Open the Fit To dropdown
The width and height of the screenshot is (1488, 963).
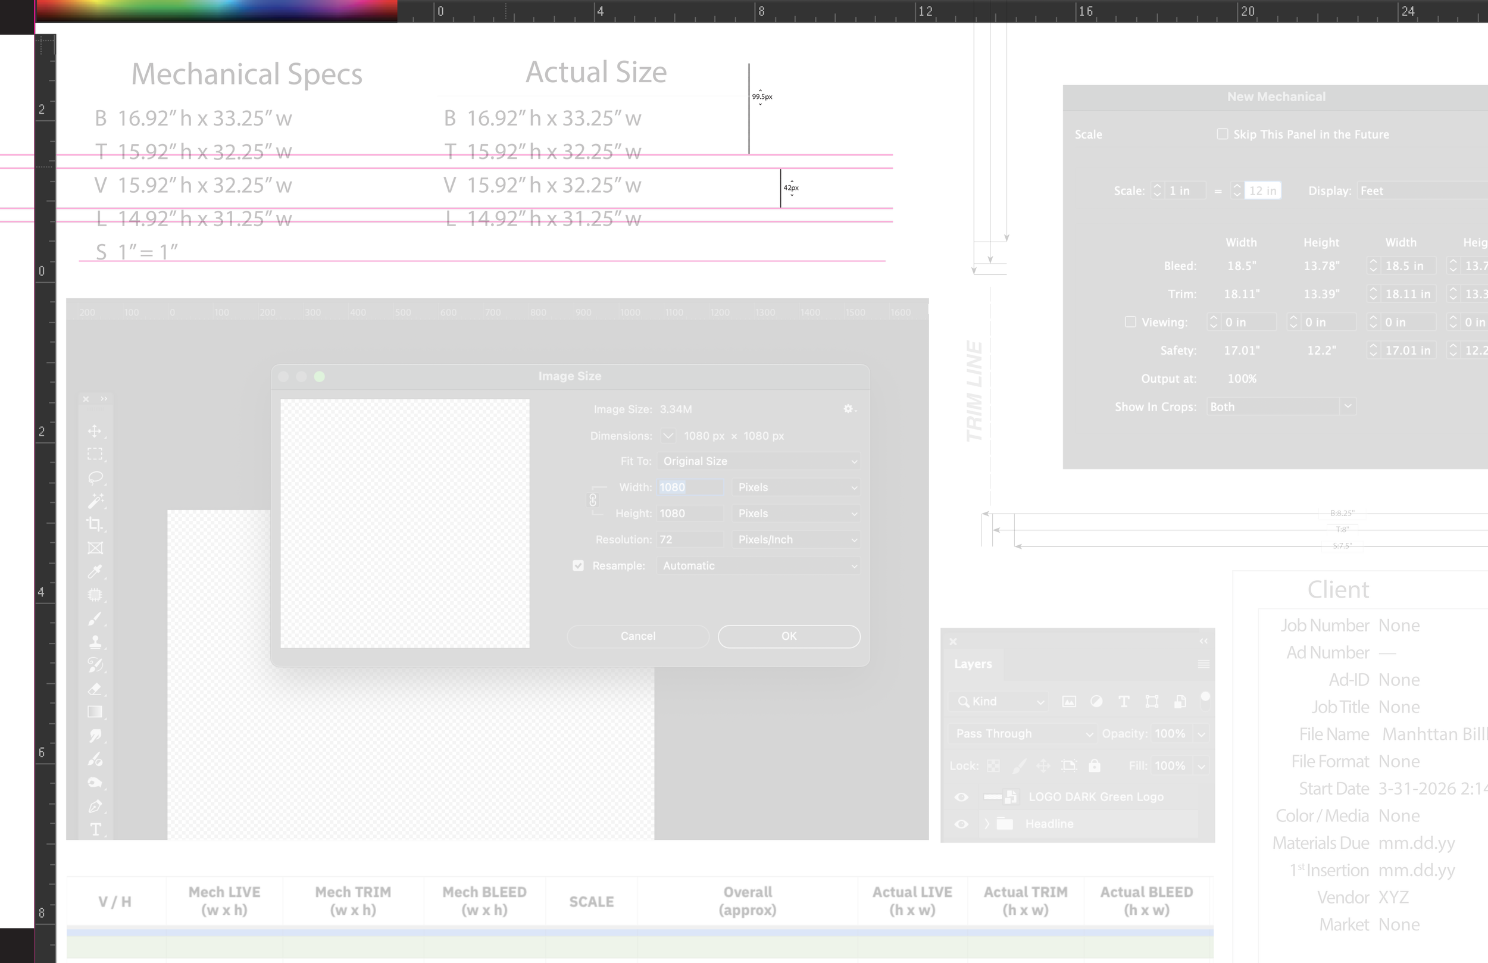pos(758,461)
